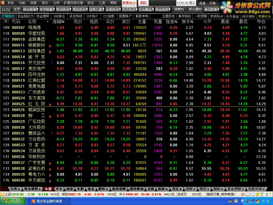This screenshot has width=273, height=205.
Task: Open the 功能 menu
Action: [22, 3]
